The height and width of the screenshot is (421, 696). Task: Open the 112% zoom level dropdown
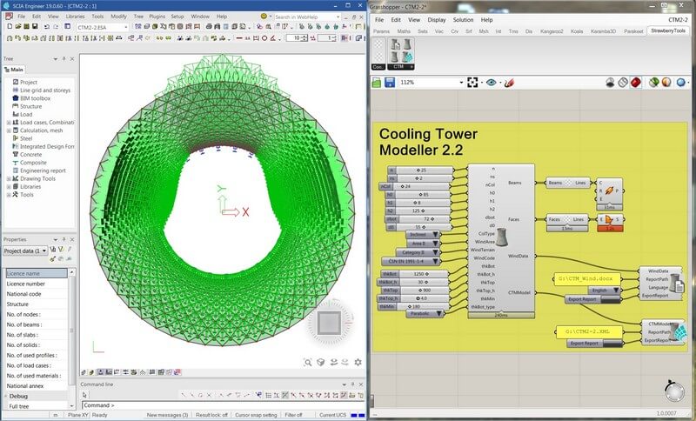pyautogui.click(x=461, y=83)
